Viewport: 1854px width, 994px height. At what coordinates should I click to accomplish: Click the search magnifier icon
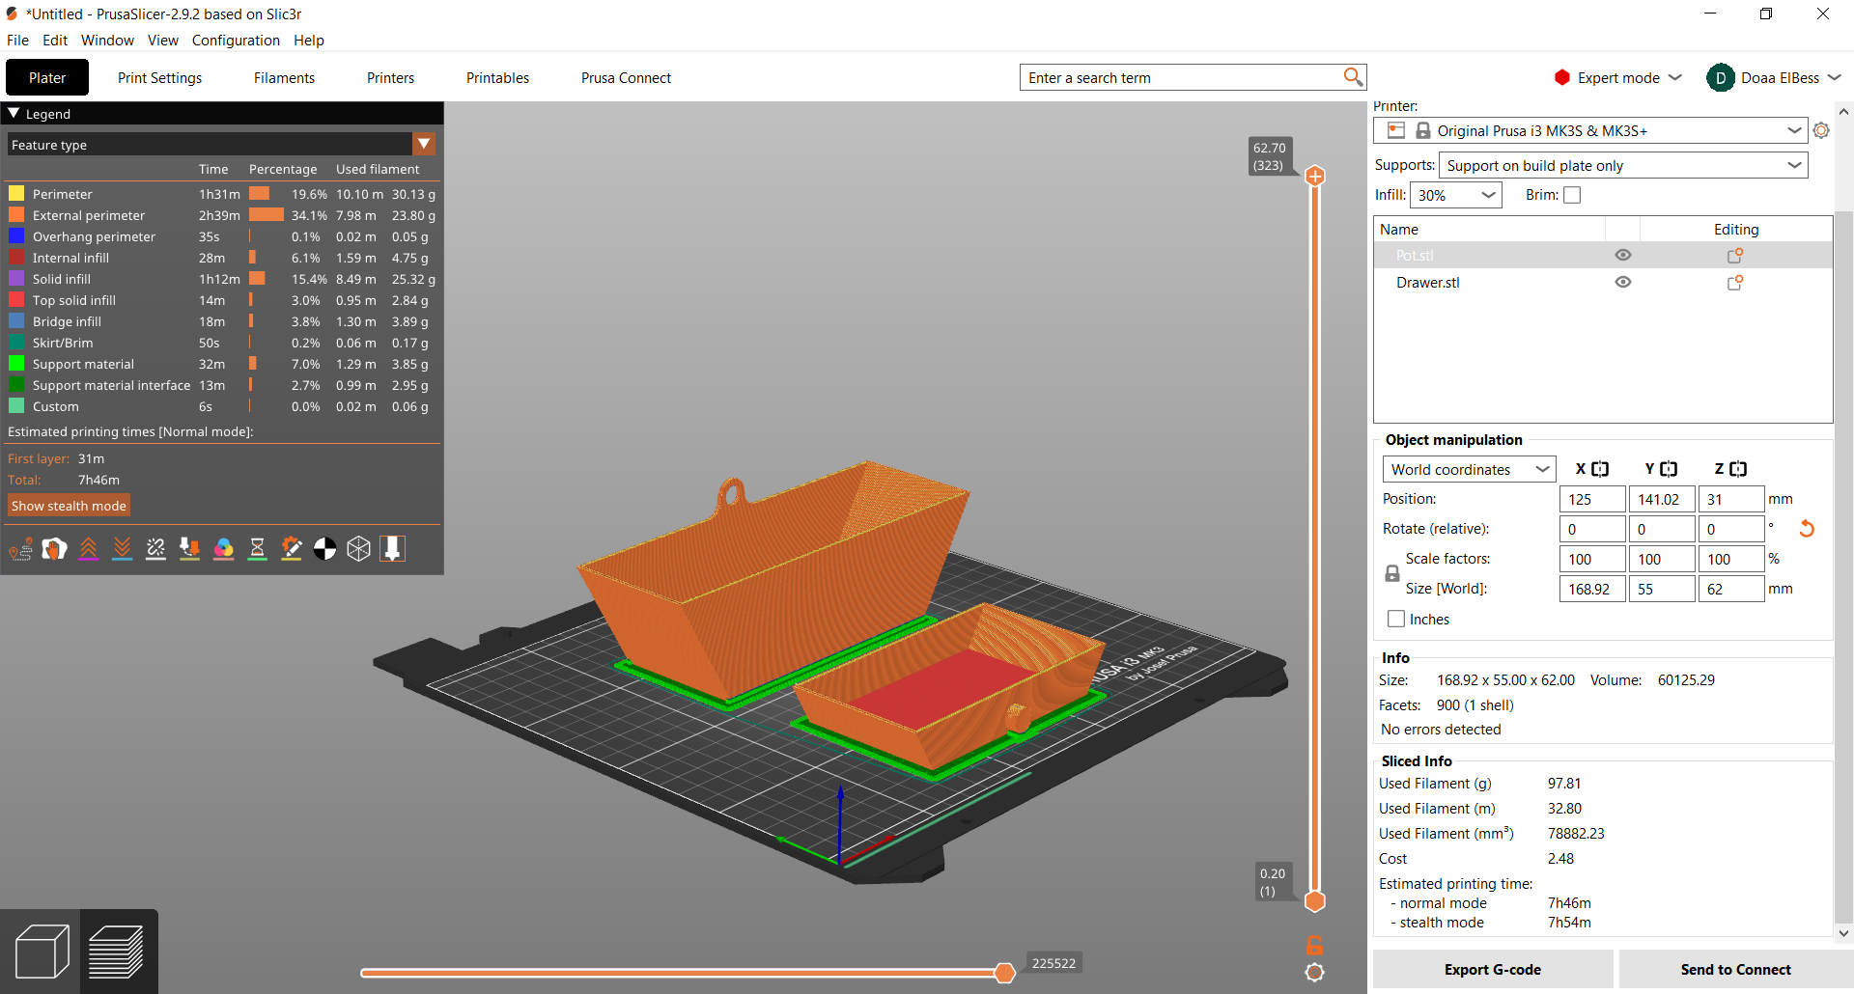click(1353, 77)
